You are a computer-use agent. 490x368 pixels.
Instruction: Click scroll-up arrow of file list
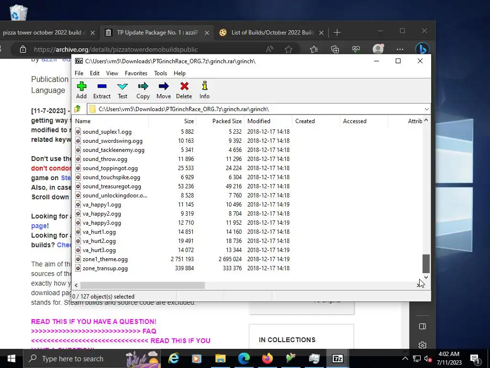(x=426, y=120)
